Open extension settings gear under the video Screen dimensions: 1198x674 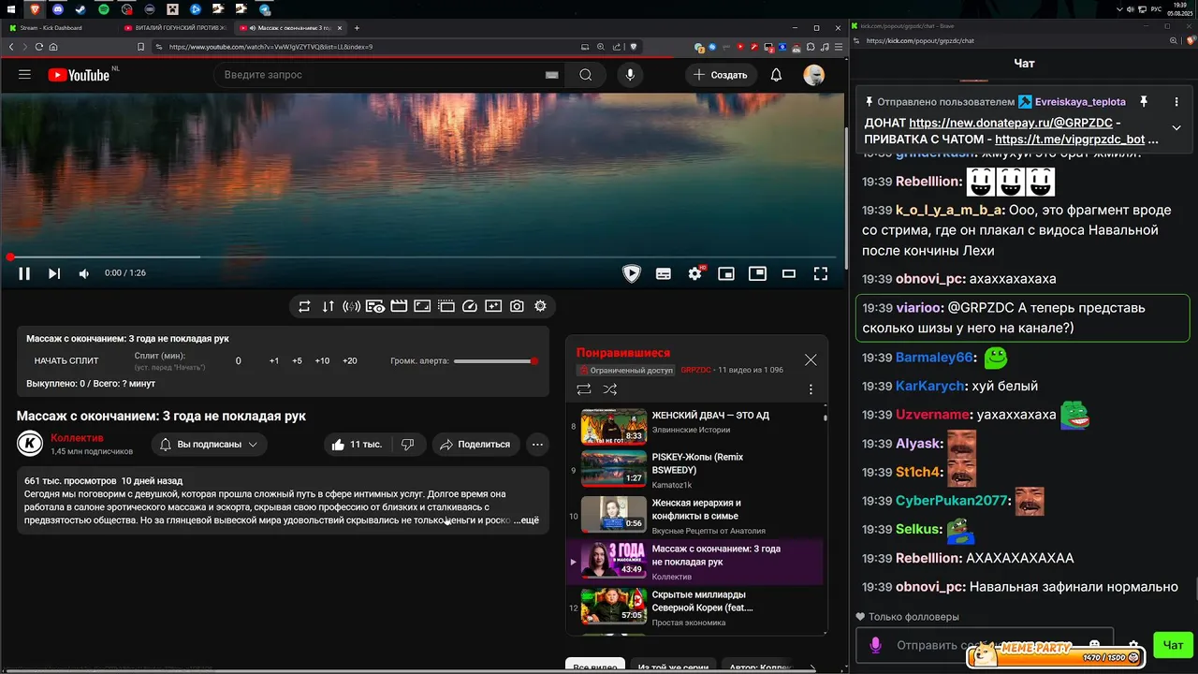point(540,306)
